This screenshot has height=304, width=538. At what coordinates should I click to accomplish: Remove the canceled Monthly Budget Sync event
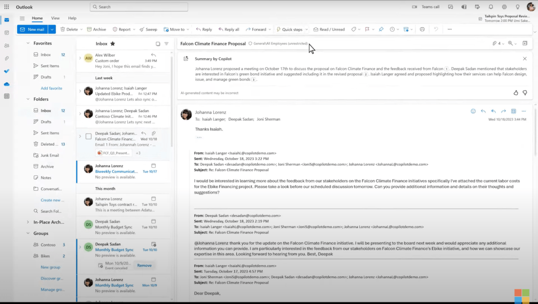point(143,265)
